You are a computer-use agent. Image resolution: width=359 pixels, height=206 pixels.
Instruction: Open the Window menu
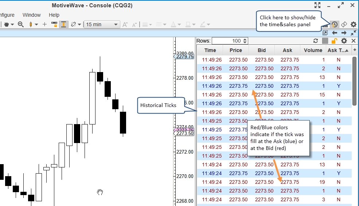32,15
